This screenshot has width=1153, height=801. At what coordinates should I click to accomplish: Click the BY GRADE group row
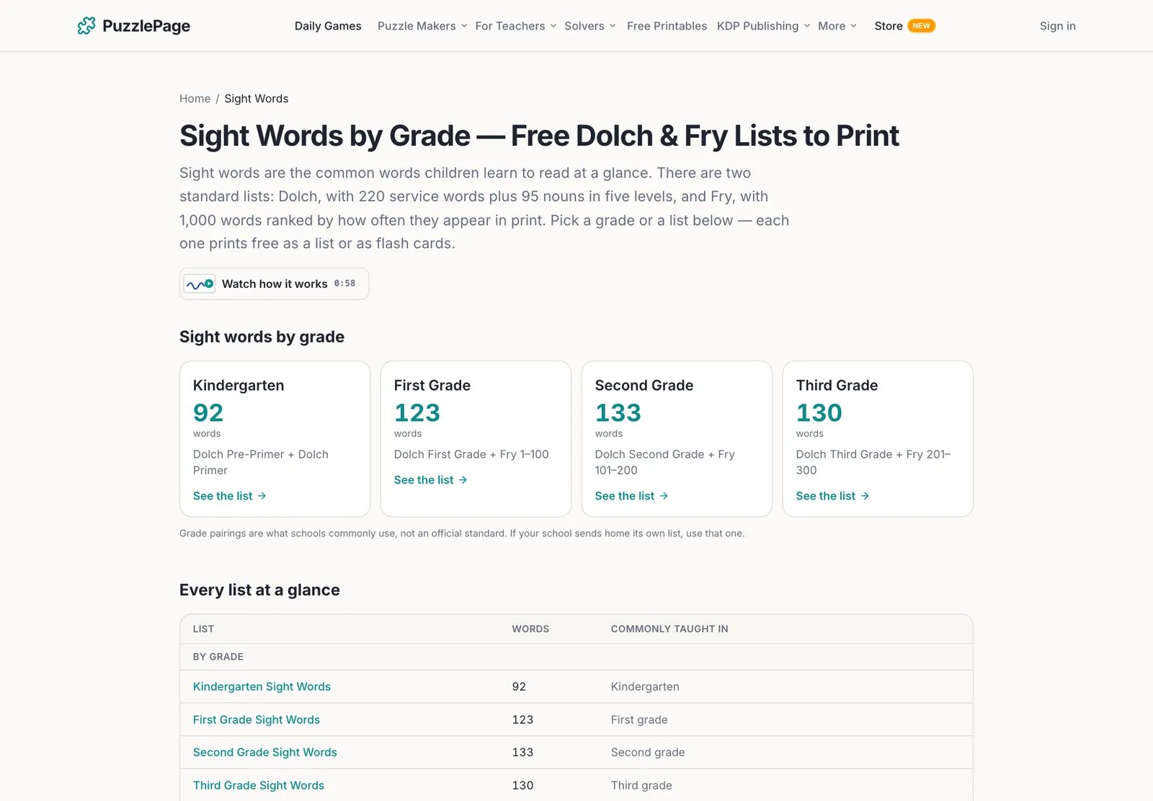click(576, 657)
